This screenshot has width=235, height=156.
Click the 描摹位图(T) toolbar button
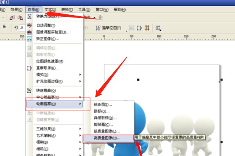[x=109, y=28]
